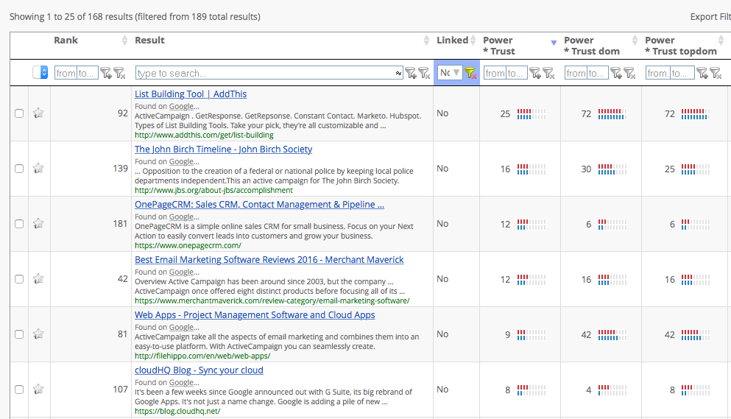Toggle the Power Trust descending sort arrow
Viewport: 731px width, 419px height.
pos(554,43)
